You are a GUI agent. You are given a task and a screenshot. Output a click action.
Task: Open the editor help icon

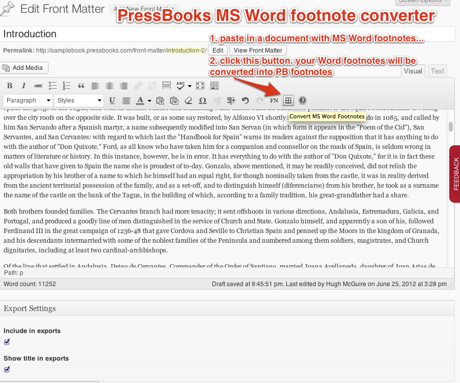pos(303,100)
